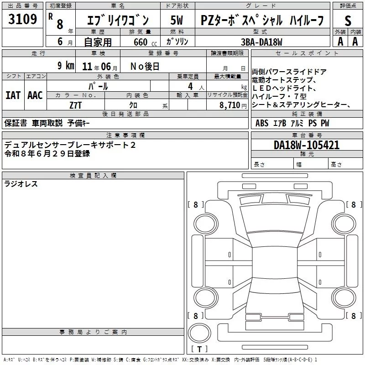This screenshot has height=365, width=365.
Task: Click the 事務局よりご案内 header
Action: [x=93, y=332]
